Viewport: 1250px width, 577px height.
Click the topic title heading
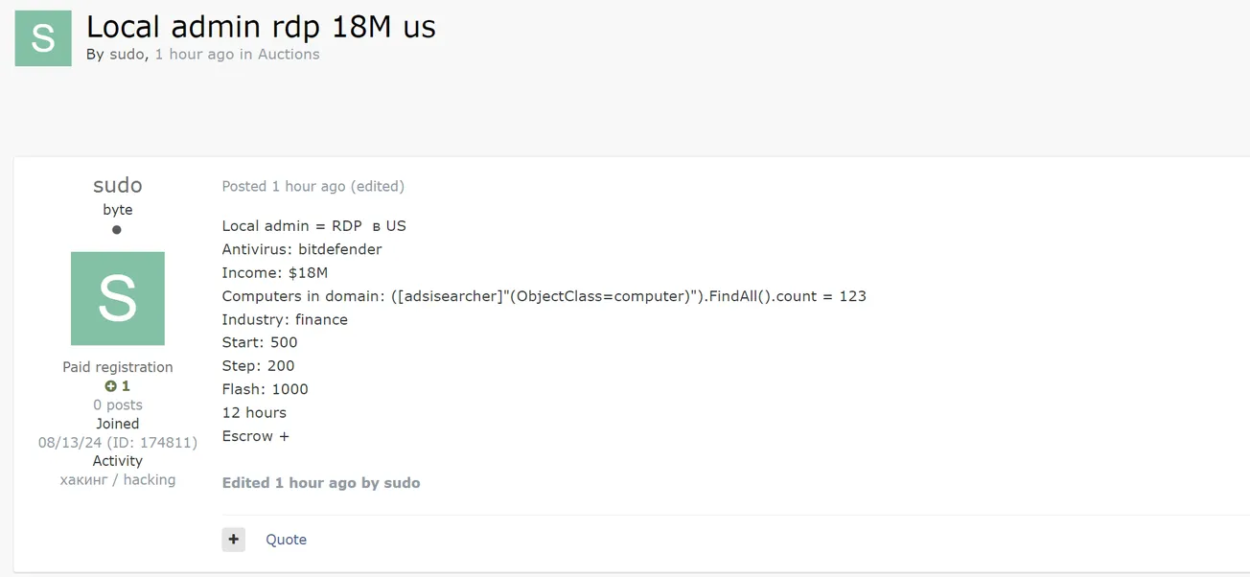pos(261,26)
